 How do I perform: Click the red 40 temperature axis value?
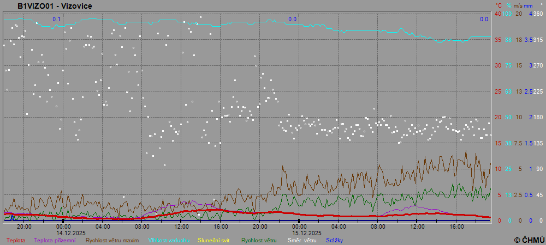[x=498, y=14]
